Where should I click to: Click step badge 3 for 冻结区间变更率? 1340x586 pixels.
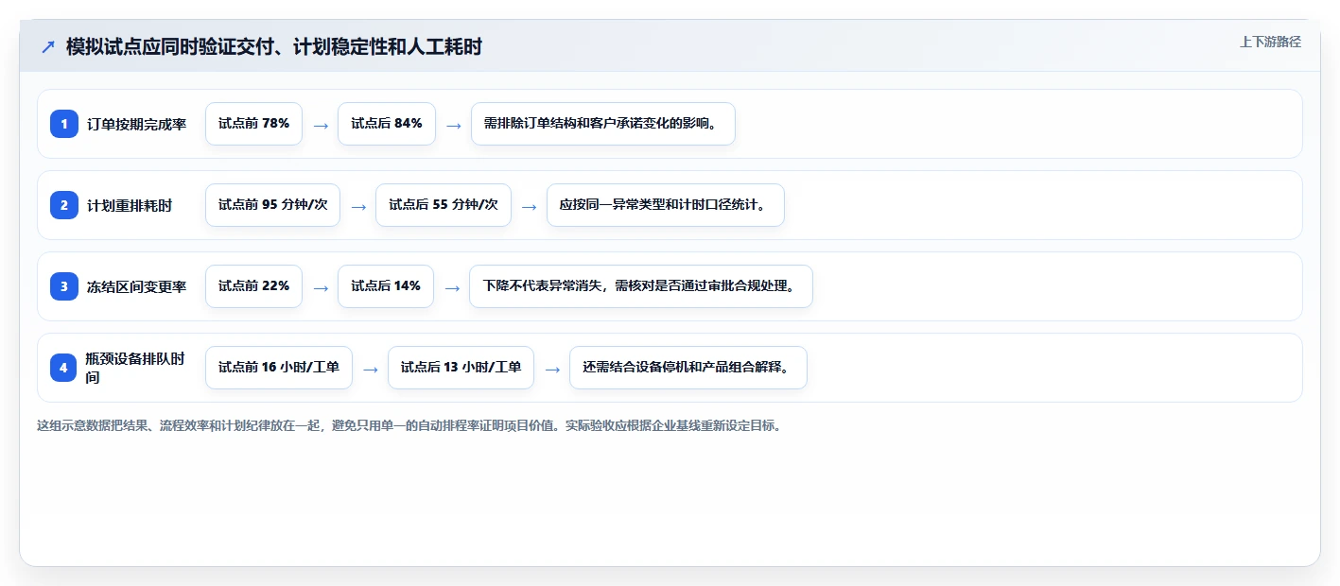click(64, 286)
